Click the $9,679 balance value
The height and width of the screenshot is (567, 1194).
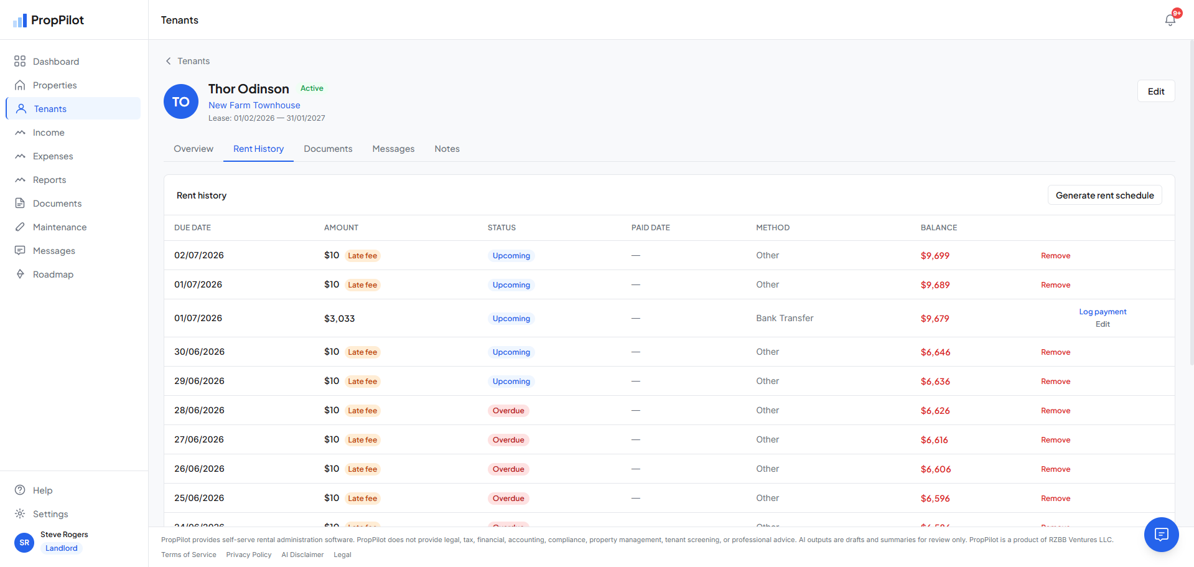coord(935,319)
